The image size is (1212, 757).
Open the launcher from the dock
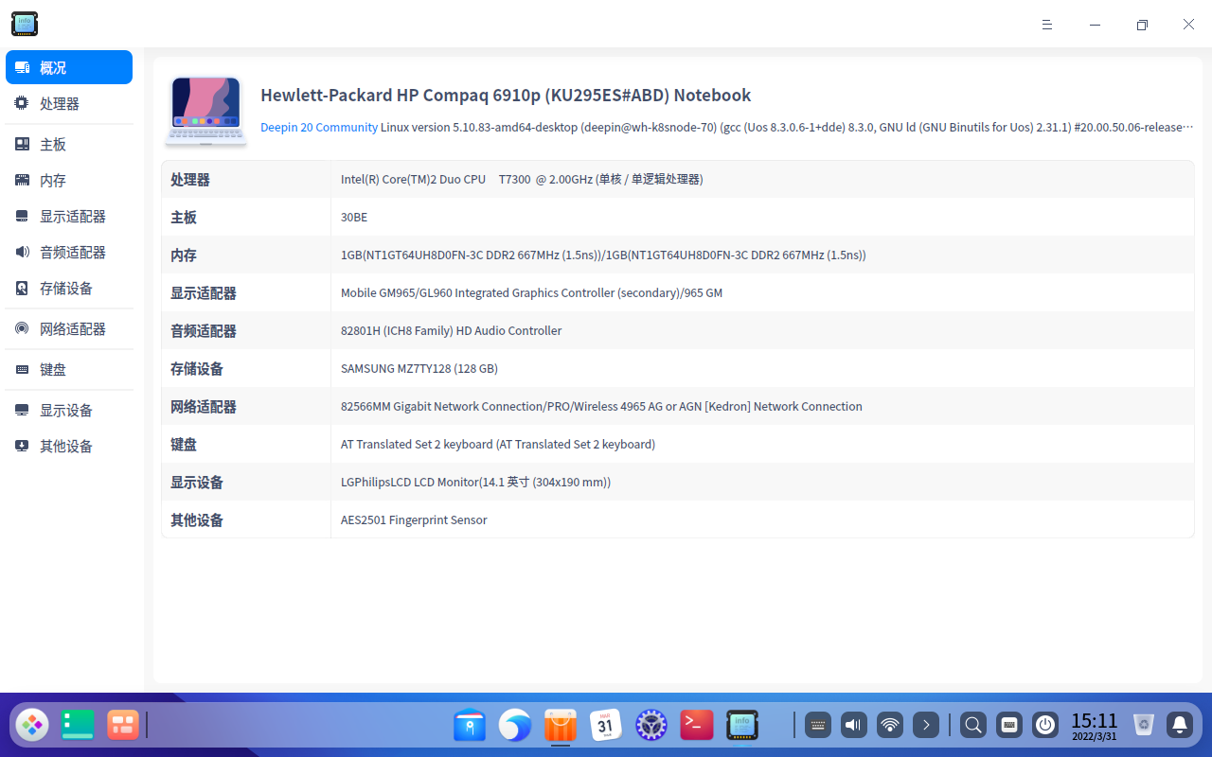[x=32, y=726]
